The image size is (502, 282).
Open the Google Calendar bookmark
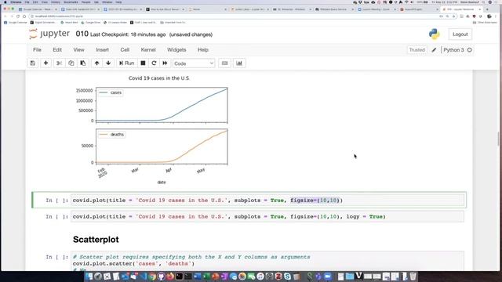tap(16, 23)
